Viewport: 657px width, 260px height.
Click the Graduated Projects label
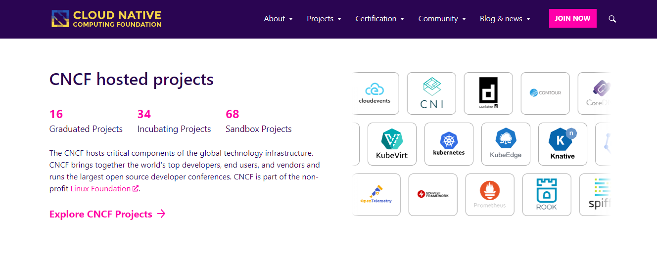tap(86, 129)
